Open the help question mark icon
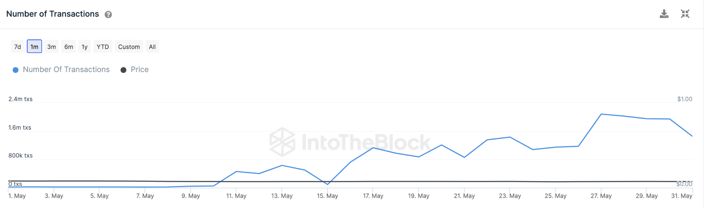 coord(108,14)
